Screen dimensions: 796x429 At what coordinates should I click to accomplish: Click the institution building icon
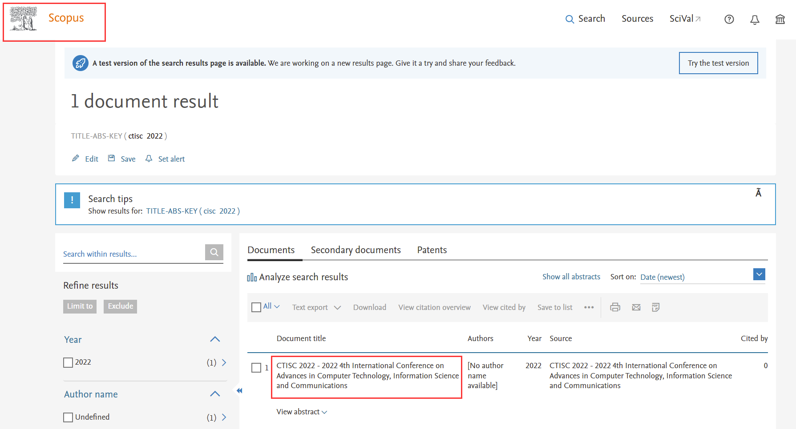(x=780, y=19)
